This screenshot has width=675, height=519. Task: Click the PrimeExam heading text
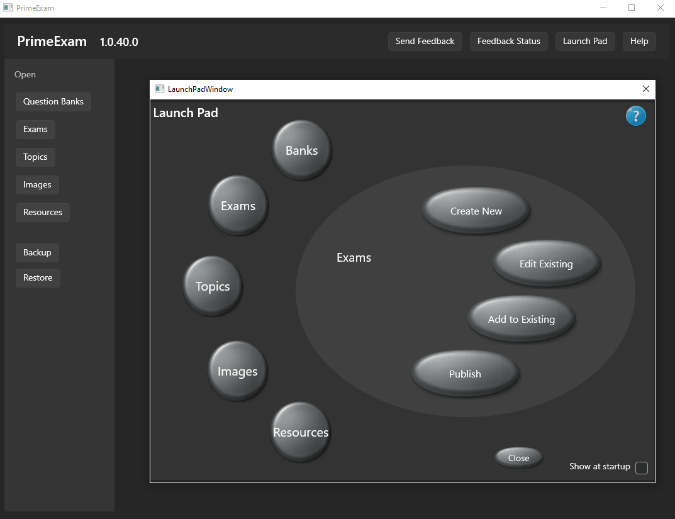(x=52, y=42)
